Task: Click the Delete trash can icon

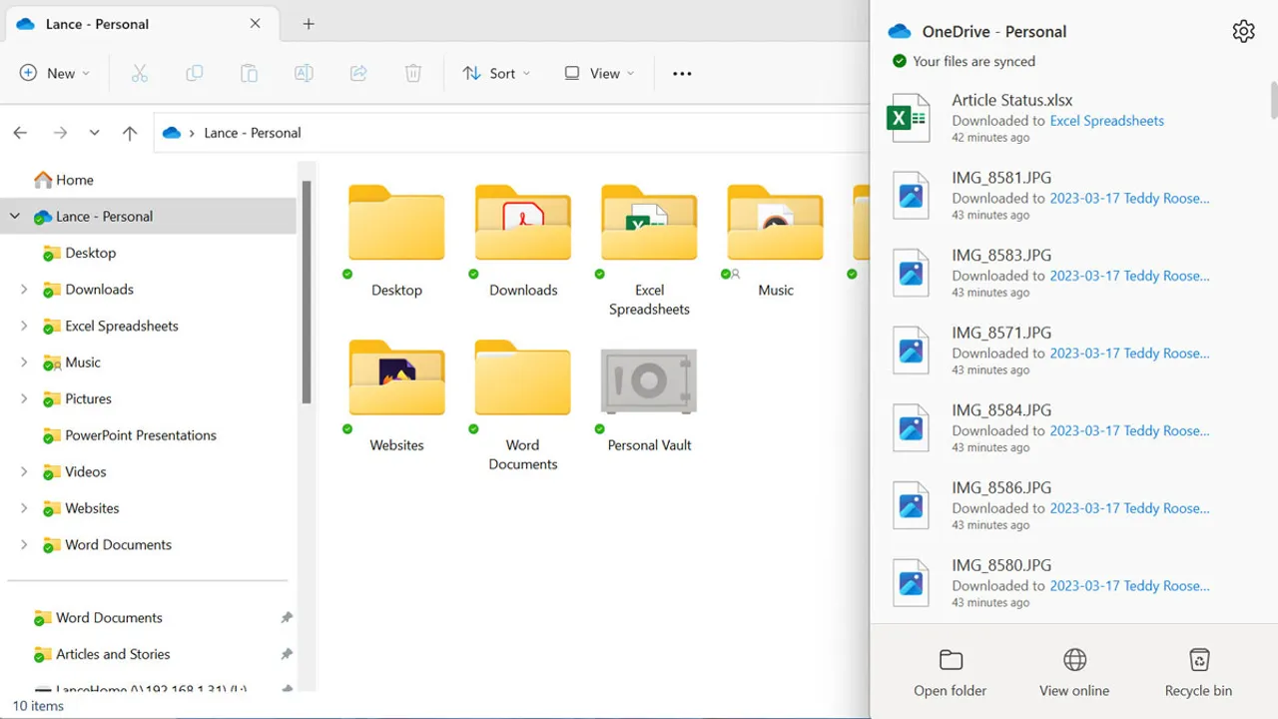Action: [x=413, y=73]
